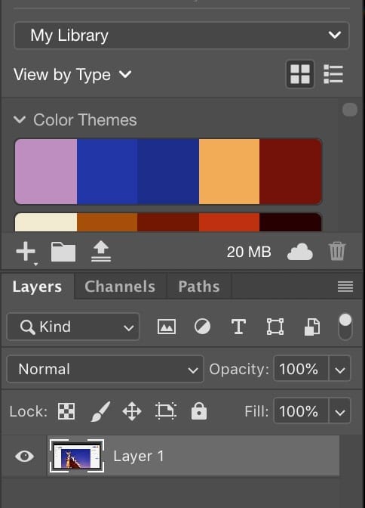Image resolution: width=365 pixels, height=508 pixels.
Task: Hide Layer 1 using the eye icon
Action: (x=25, y=456)
